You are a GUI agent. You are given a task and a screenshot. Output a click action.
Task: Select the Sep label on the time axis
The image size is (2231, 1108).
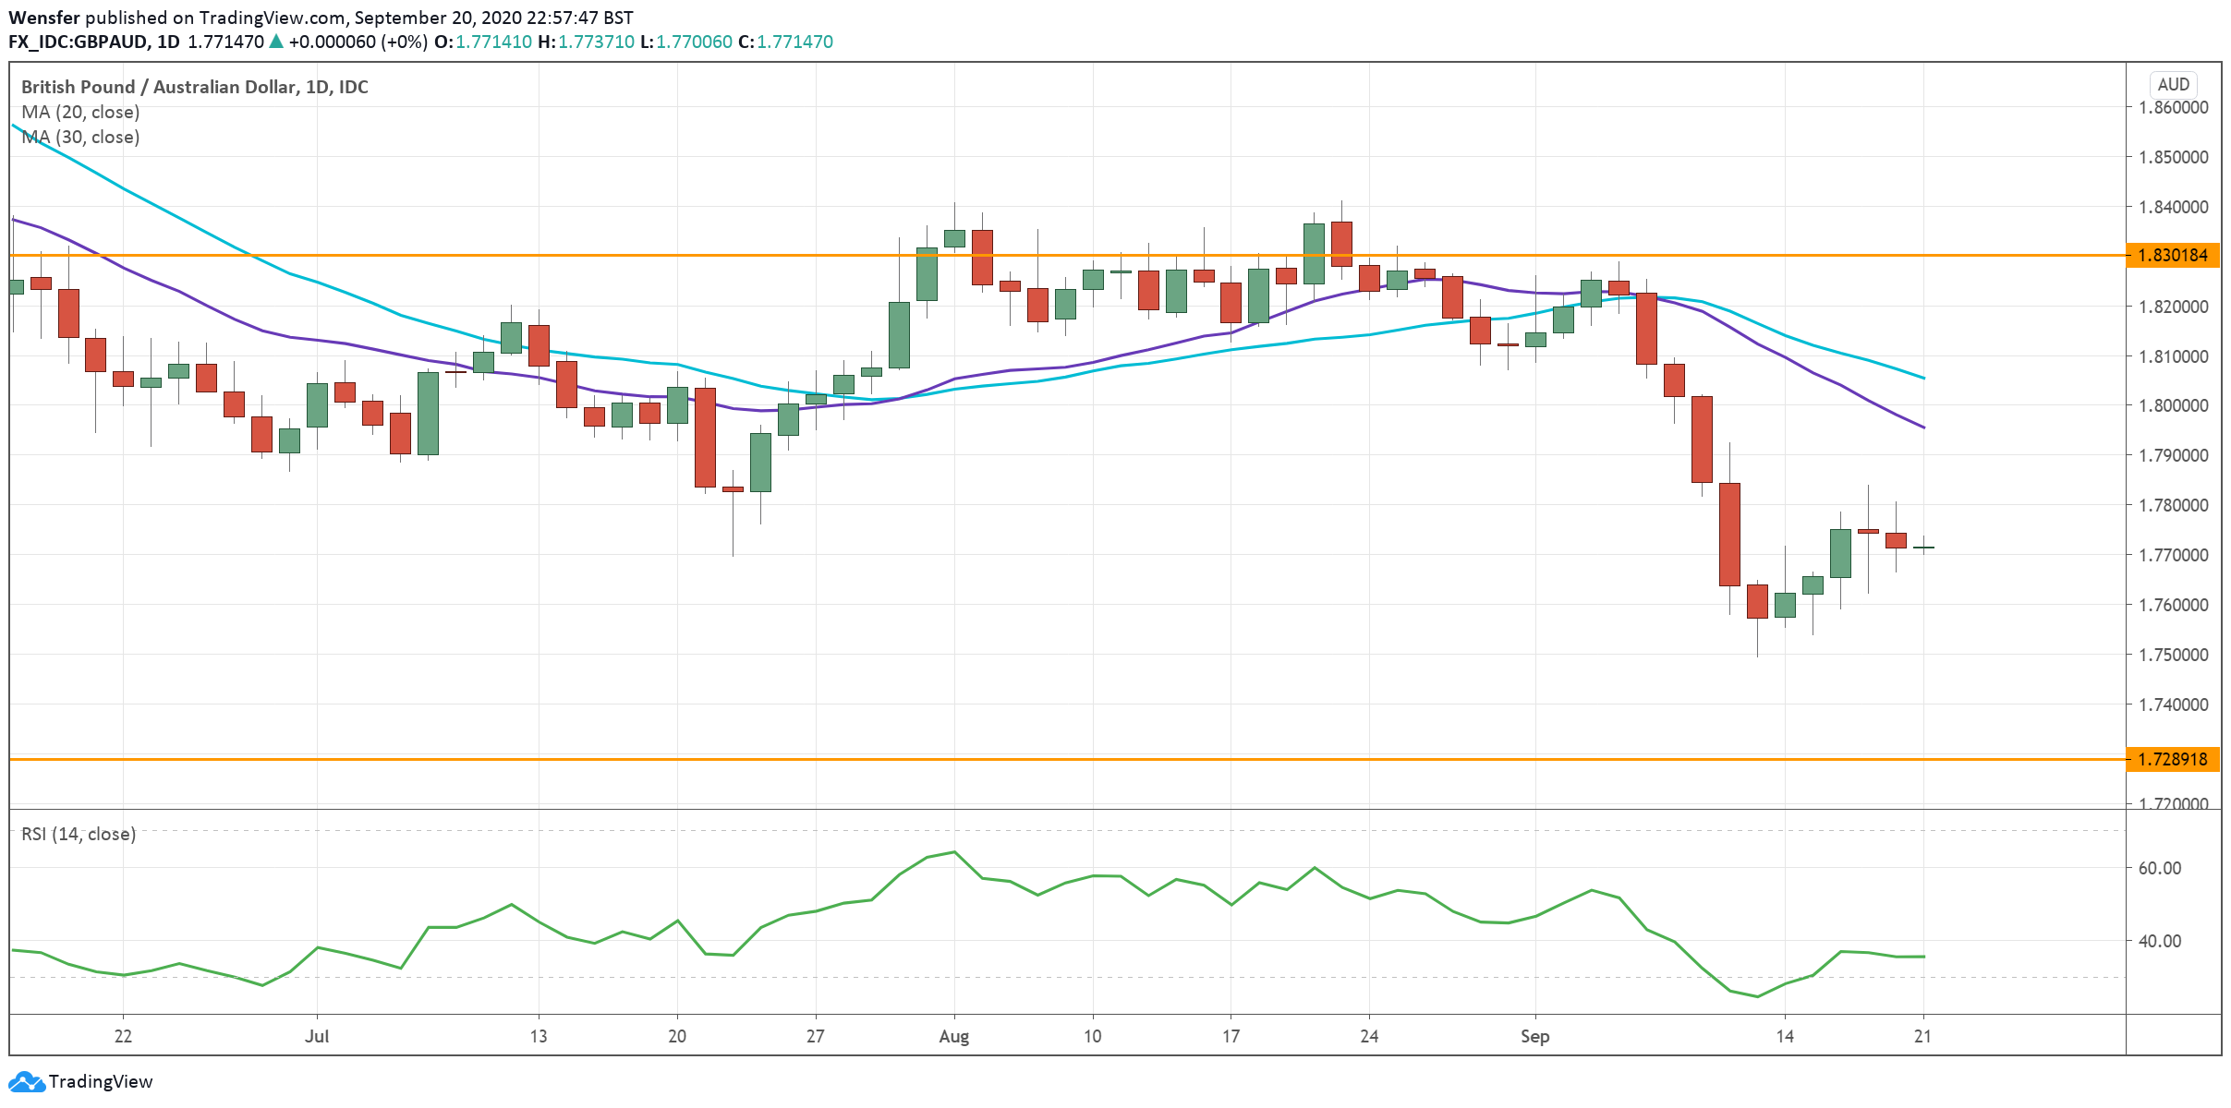1536,1037
